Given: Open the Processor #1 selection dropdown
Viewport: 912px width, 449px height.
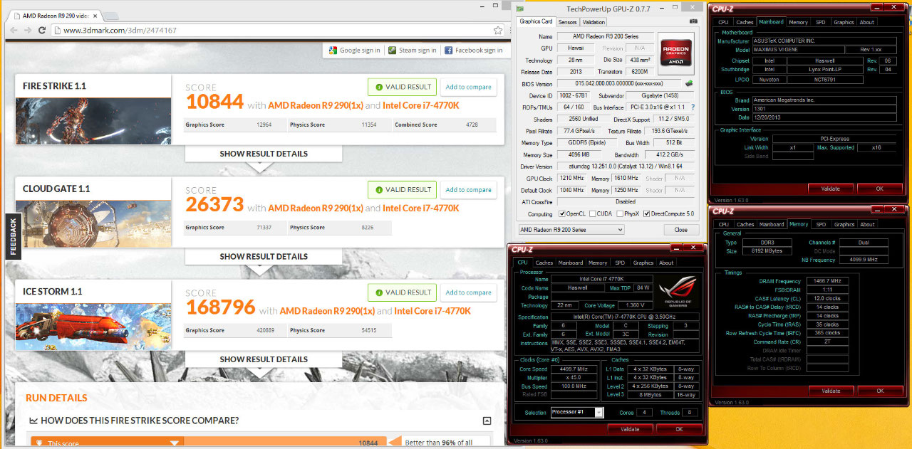Looking at the screenshot, I should point(577,413).
